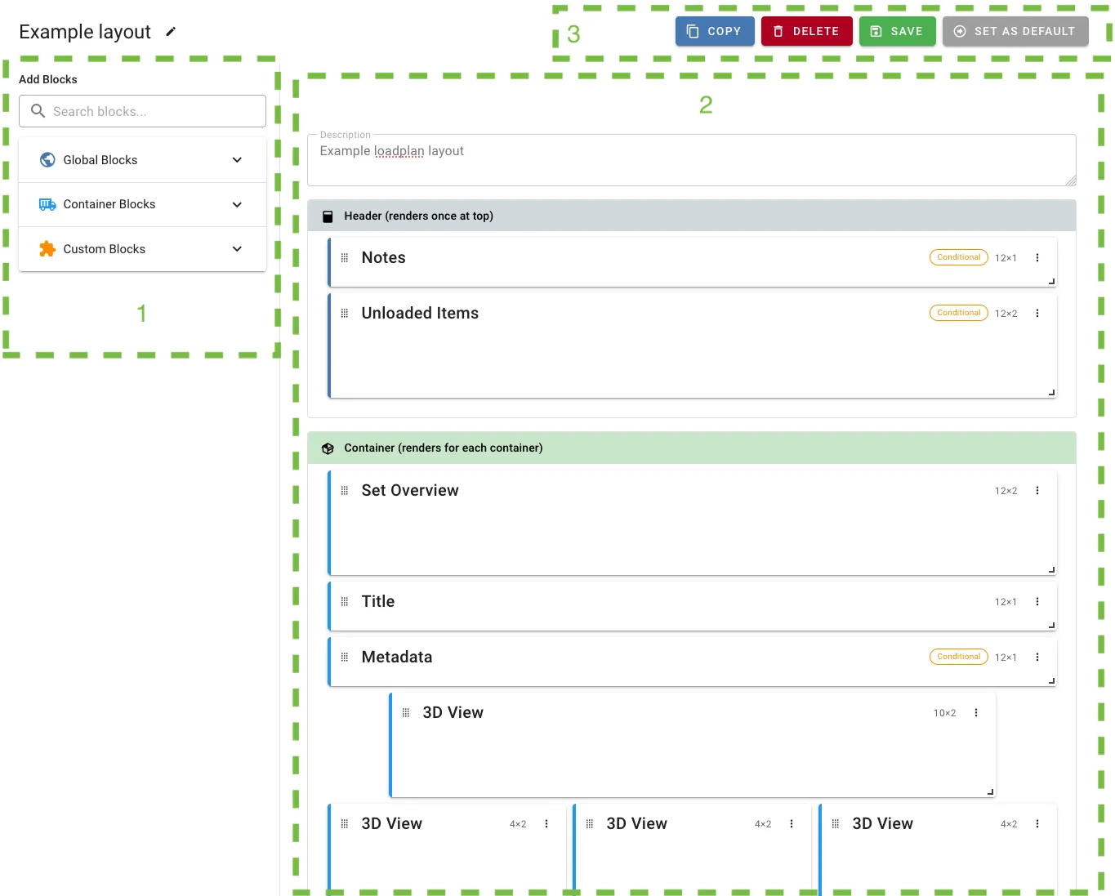Grab the drag handle of the Notes block
1115x896 pixels.
[x=345, y=257]
